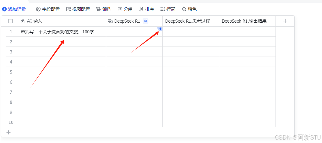Screen dimensions: 322x143
Task: Click the 添加记录 label
Action: 17,9
